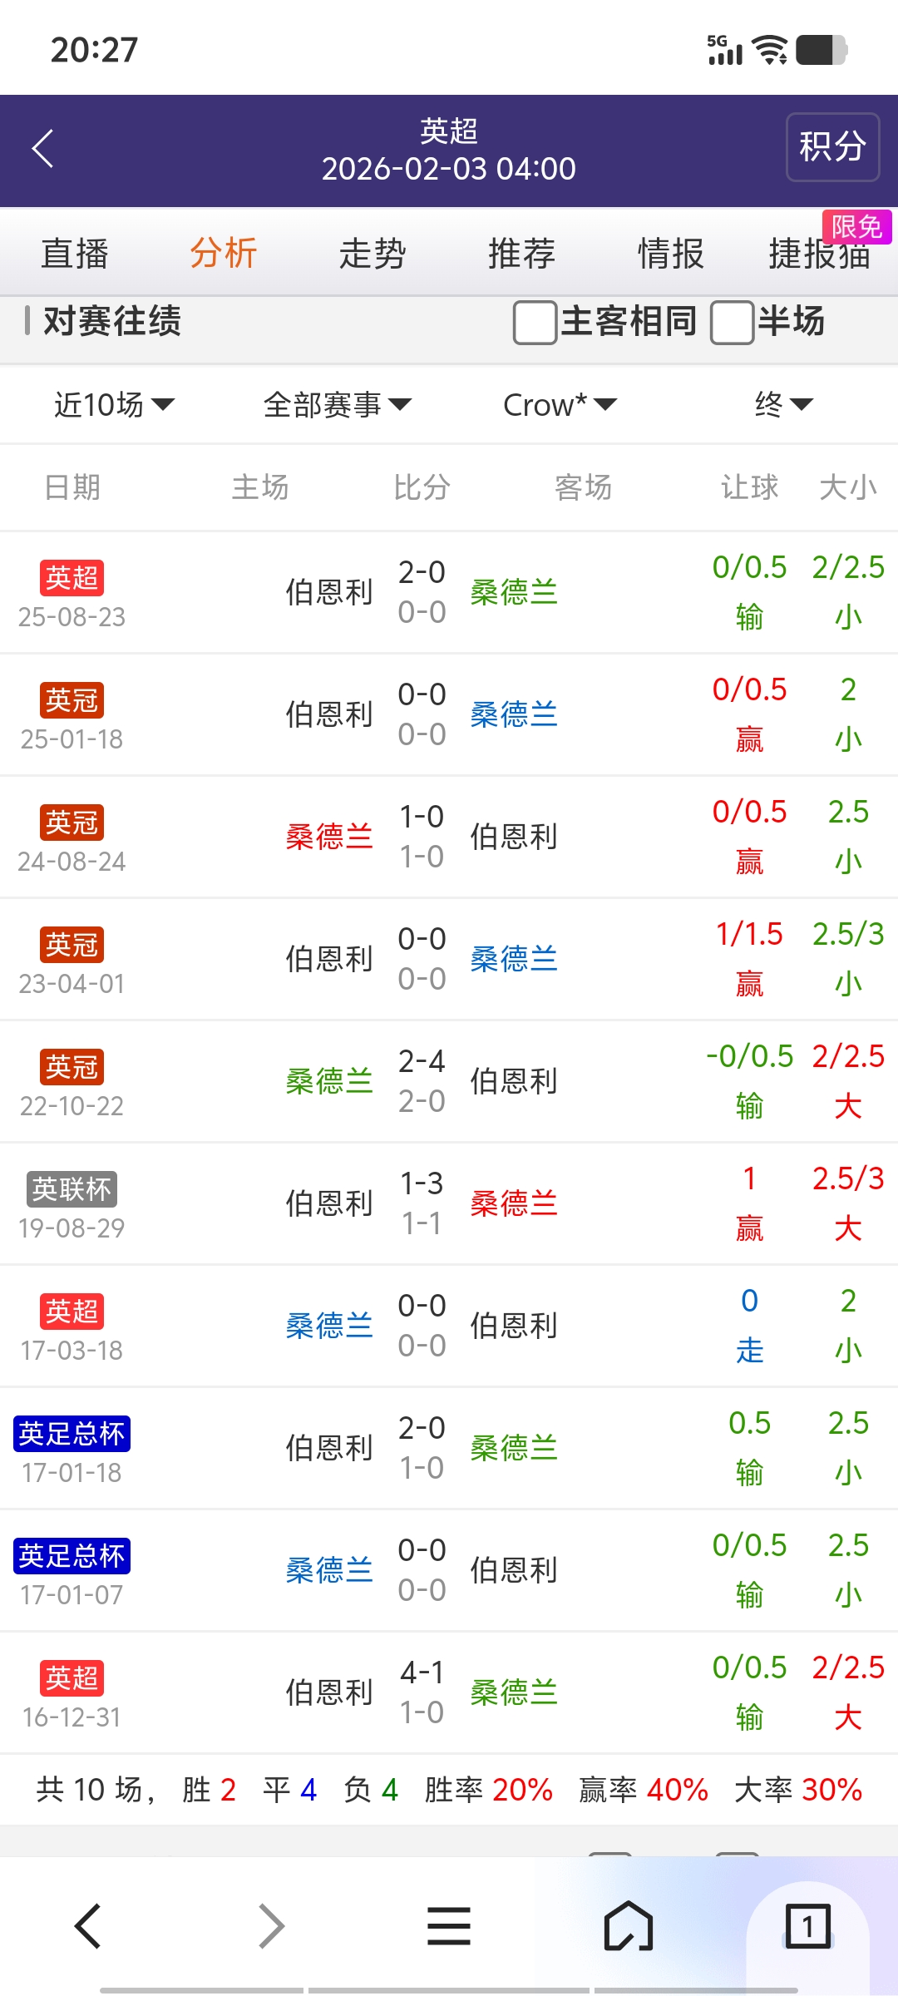Open the browser tabs counter

807,1926
